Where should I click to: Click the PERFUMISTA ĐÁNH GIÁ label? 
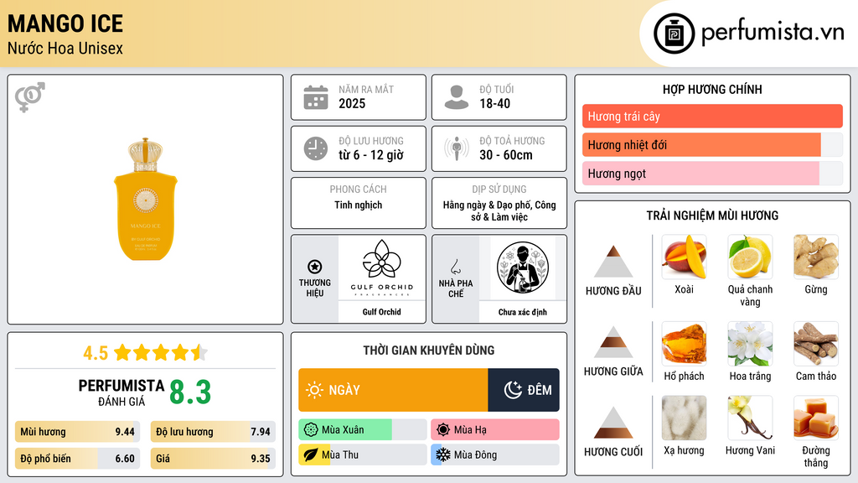tap(121, 392)
